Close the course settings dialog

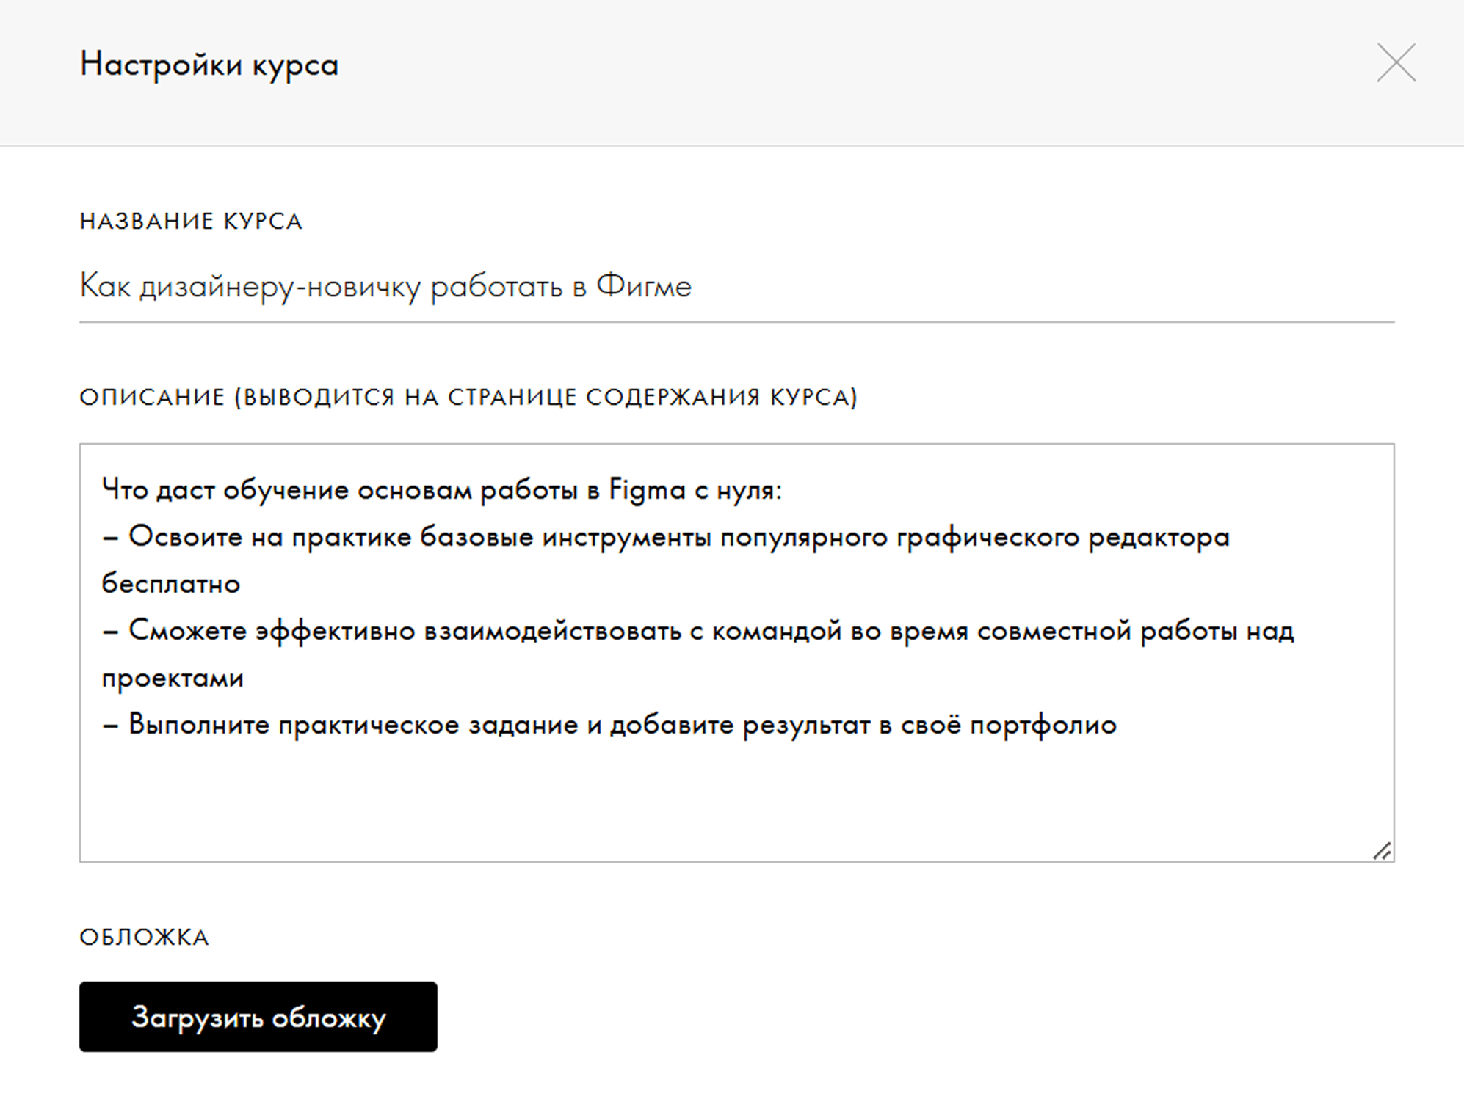pos(1396,63)
